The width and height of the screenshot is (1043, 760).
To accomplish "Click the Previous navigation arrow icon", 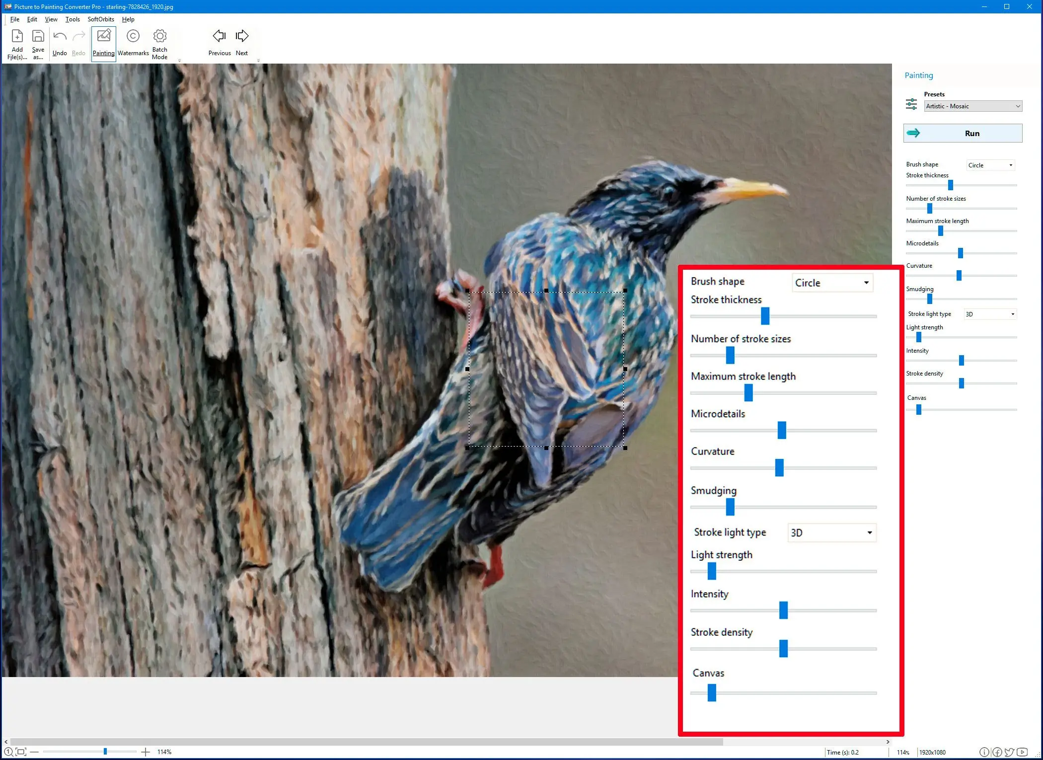I will coord(219,36).
